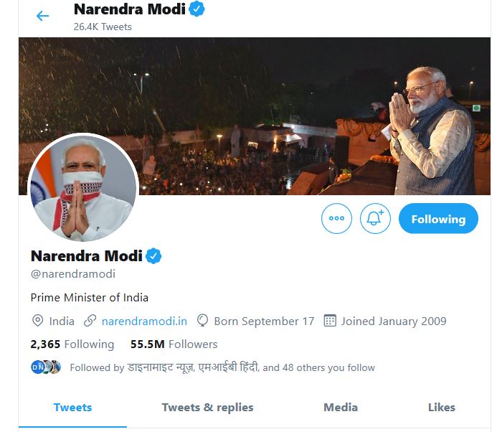Image resolution: width=502 pixels, height=432 pixels.
Task: Click the birthday balloon icon
Action: [x=203, y=321]
